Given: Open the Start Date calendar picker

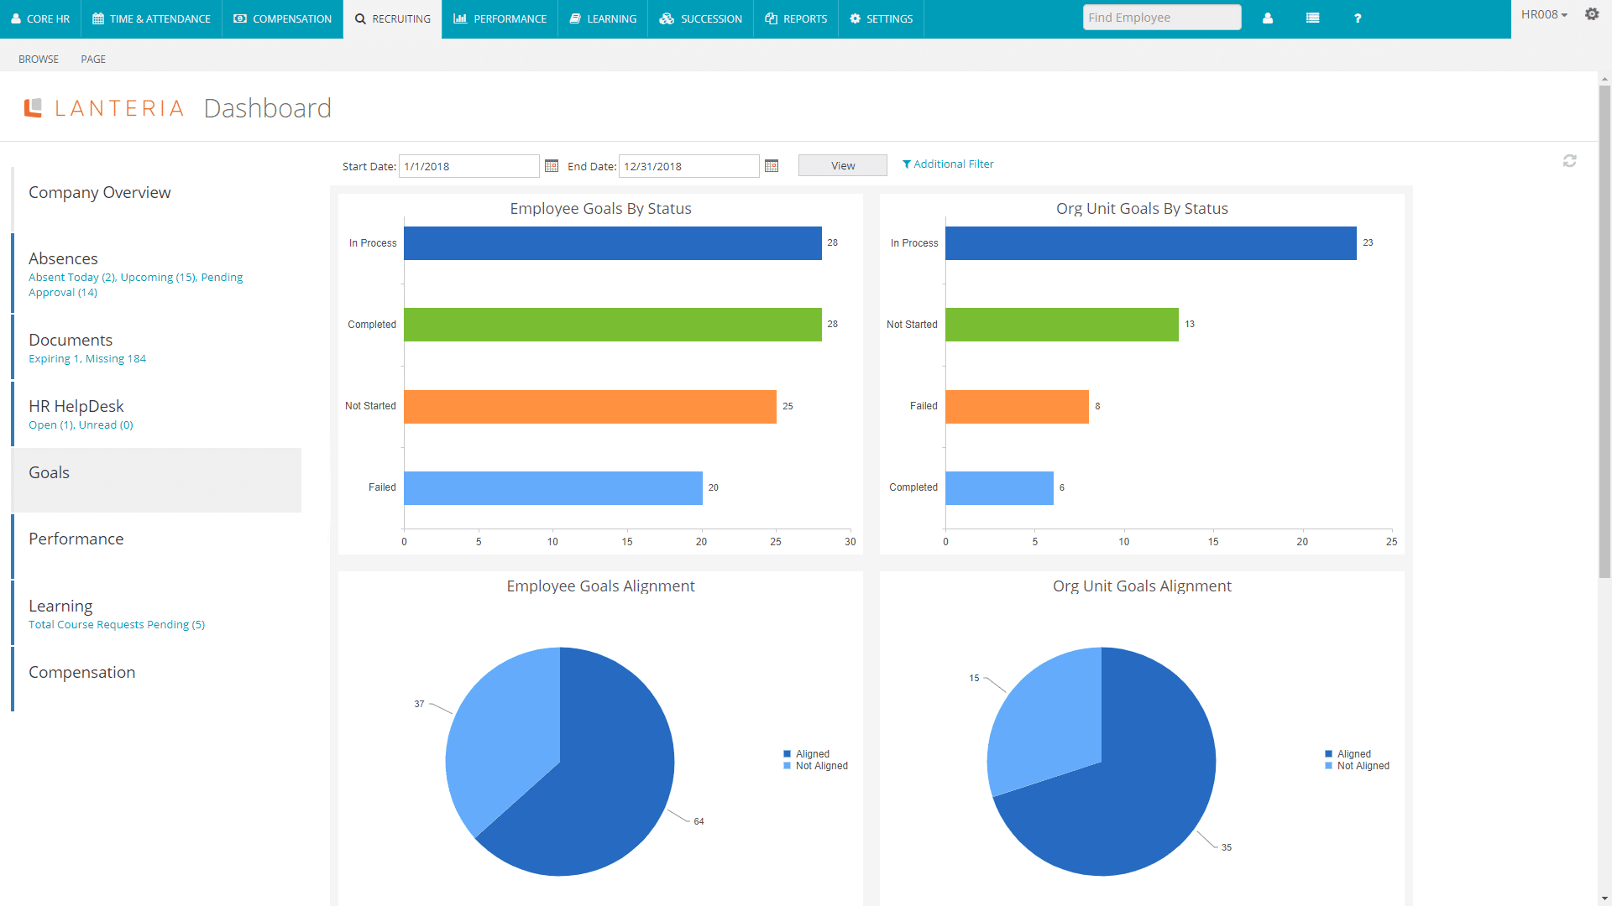Looking at the screenshot, I should click(x=552, y=166).
